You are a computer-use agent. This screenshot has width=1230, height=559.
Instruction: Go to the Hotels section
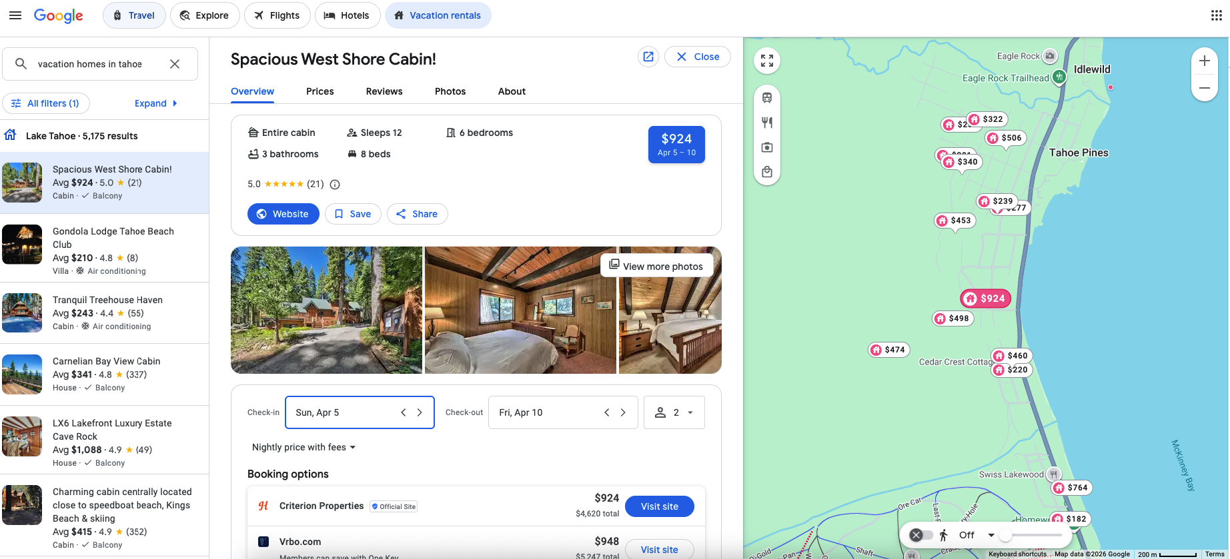(x=347, y=15)
